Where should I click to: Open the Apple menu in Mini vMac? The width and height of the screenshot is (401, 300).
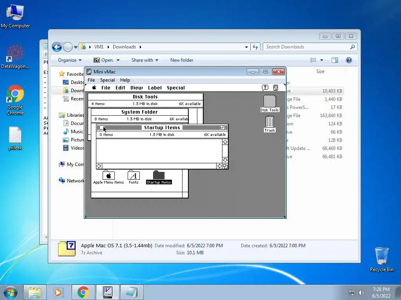pos(94,87)
